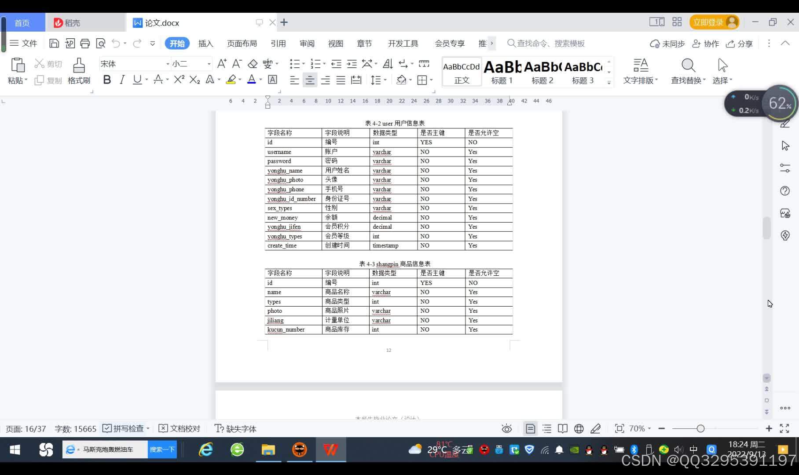Open the 页面布局 (Page Layout) tab
This screenshot has height=475, width=799.
tap(242, 44)
